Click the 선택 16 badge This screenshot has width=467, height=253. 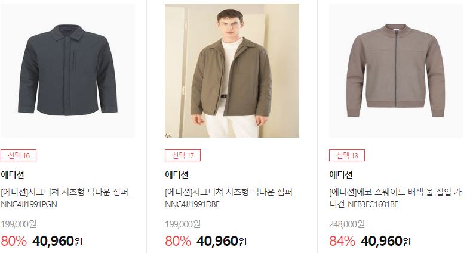(19, 155)
